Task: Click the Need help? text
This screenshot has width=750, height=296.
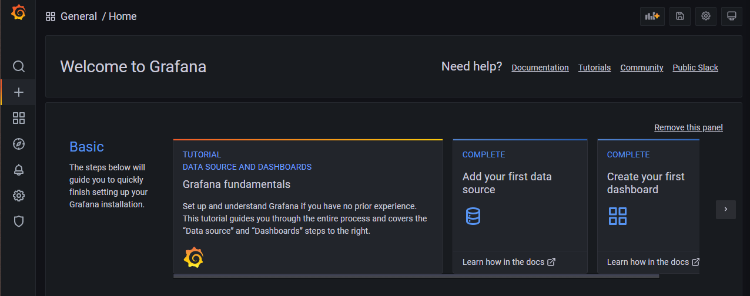Action: [x=471, y=66]
